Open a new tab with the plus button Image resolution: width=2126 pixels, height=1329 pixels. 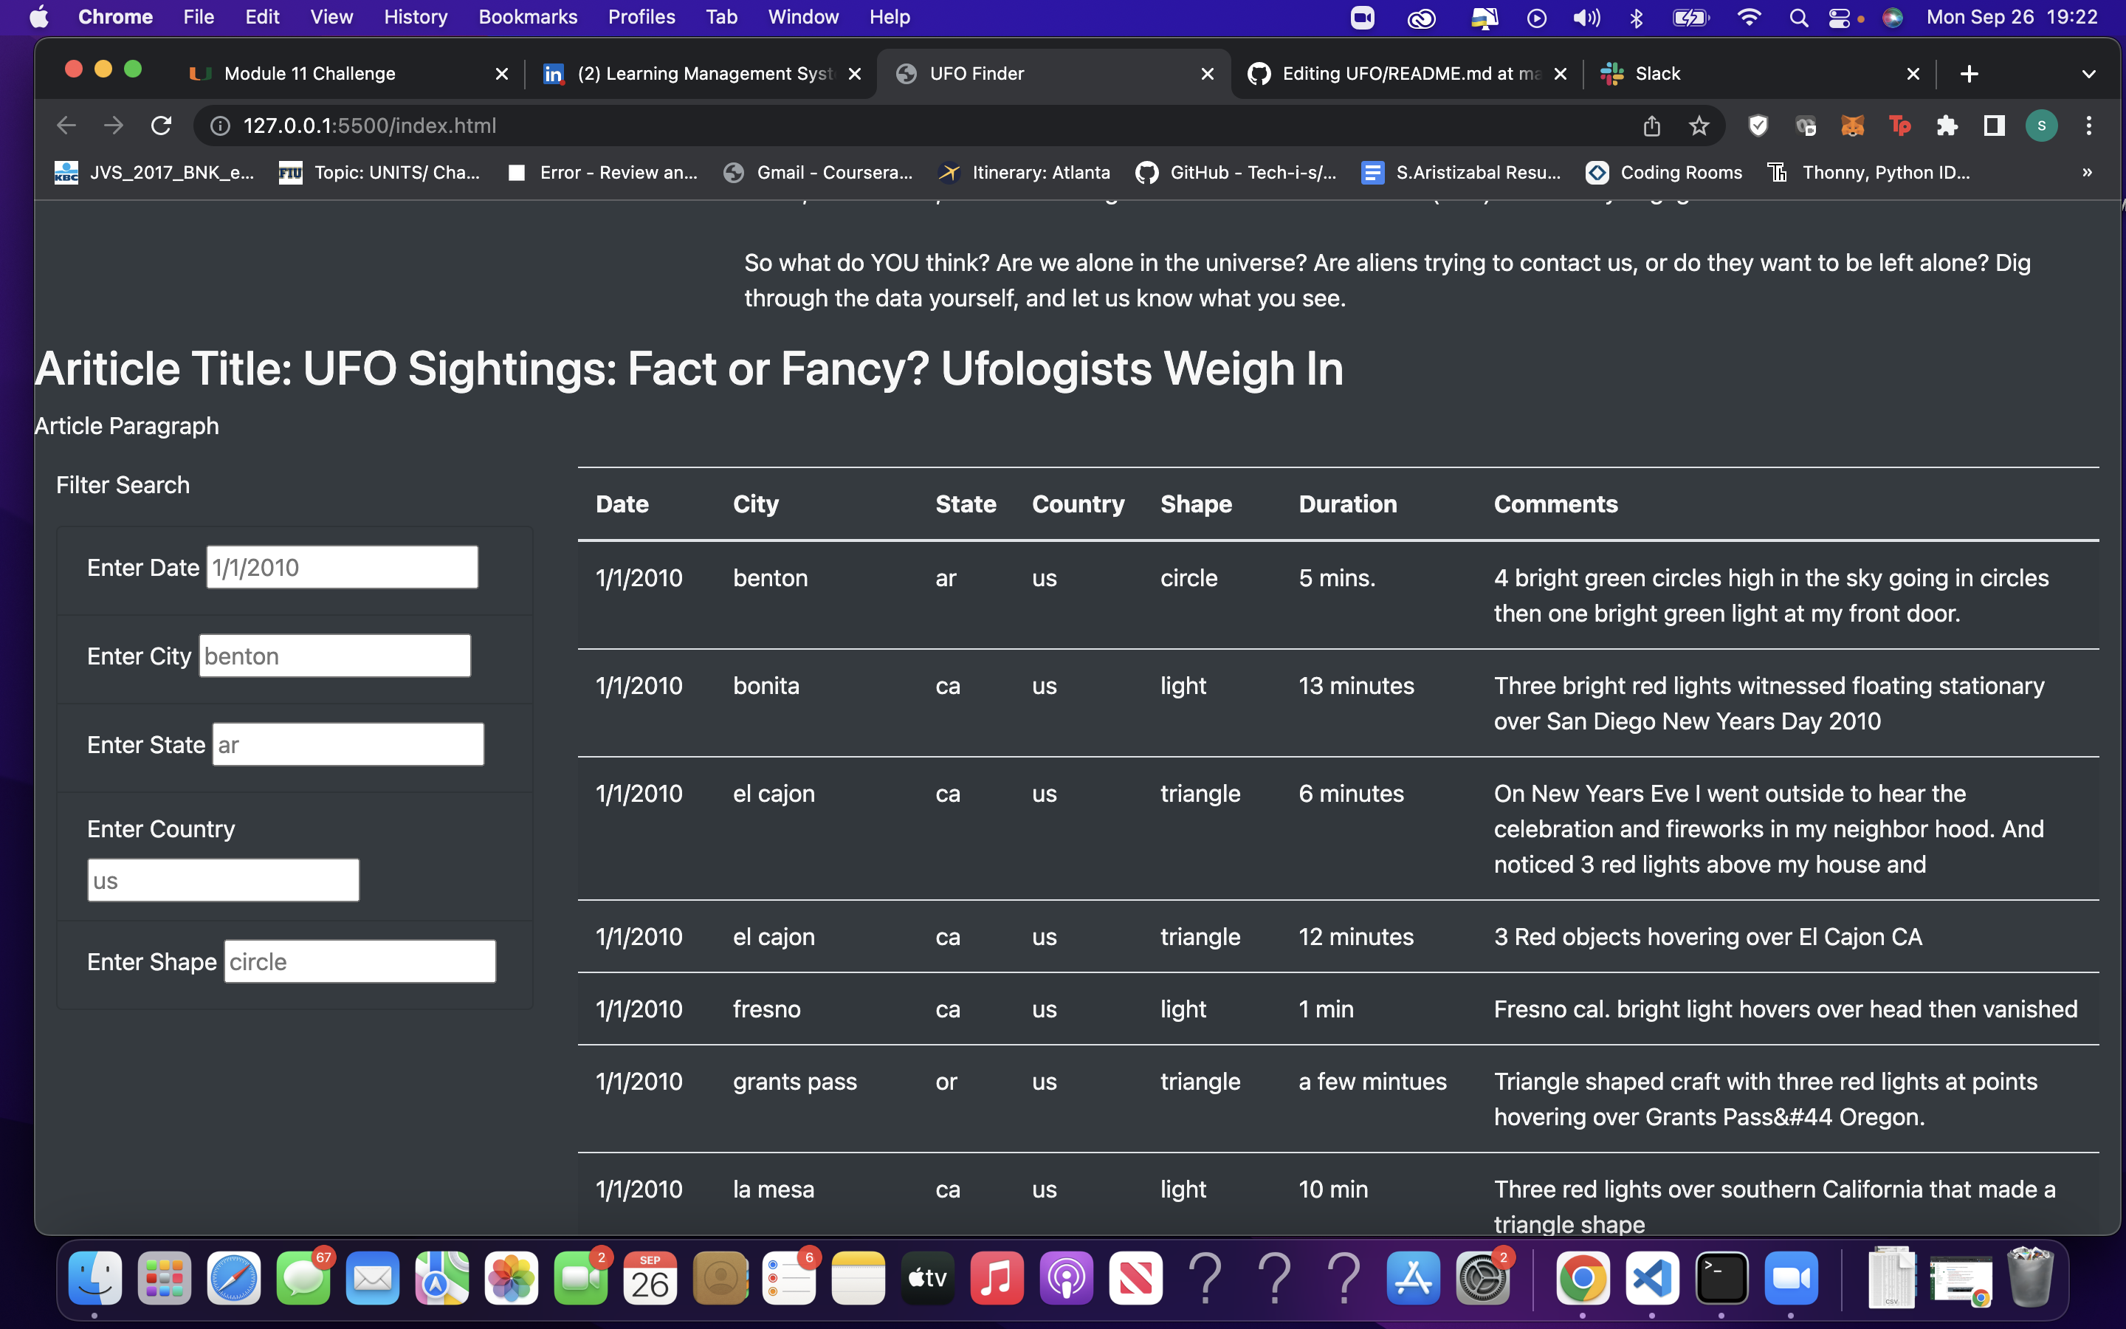1969,74
